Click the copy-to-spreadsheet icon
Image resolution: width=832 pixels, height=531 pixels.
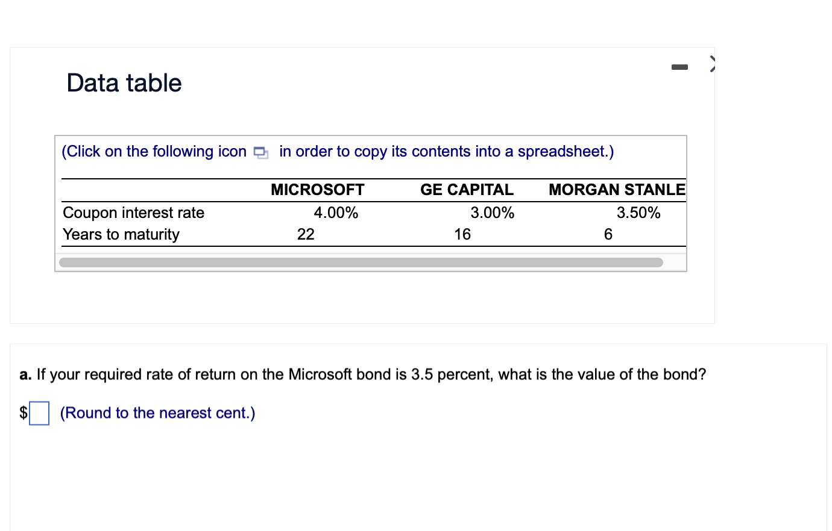[x=261, y=153]
